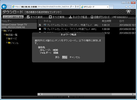Collapse the 録画一覧 folder node
The width and height of the screenshot is (137, 100).
(x=4, y=34)
